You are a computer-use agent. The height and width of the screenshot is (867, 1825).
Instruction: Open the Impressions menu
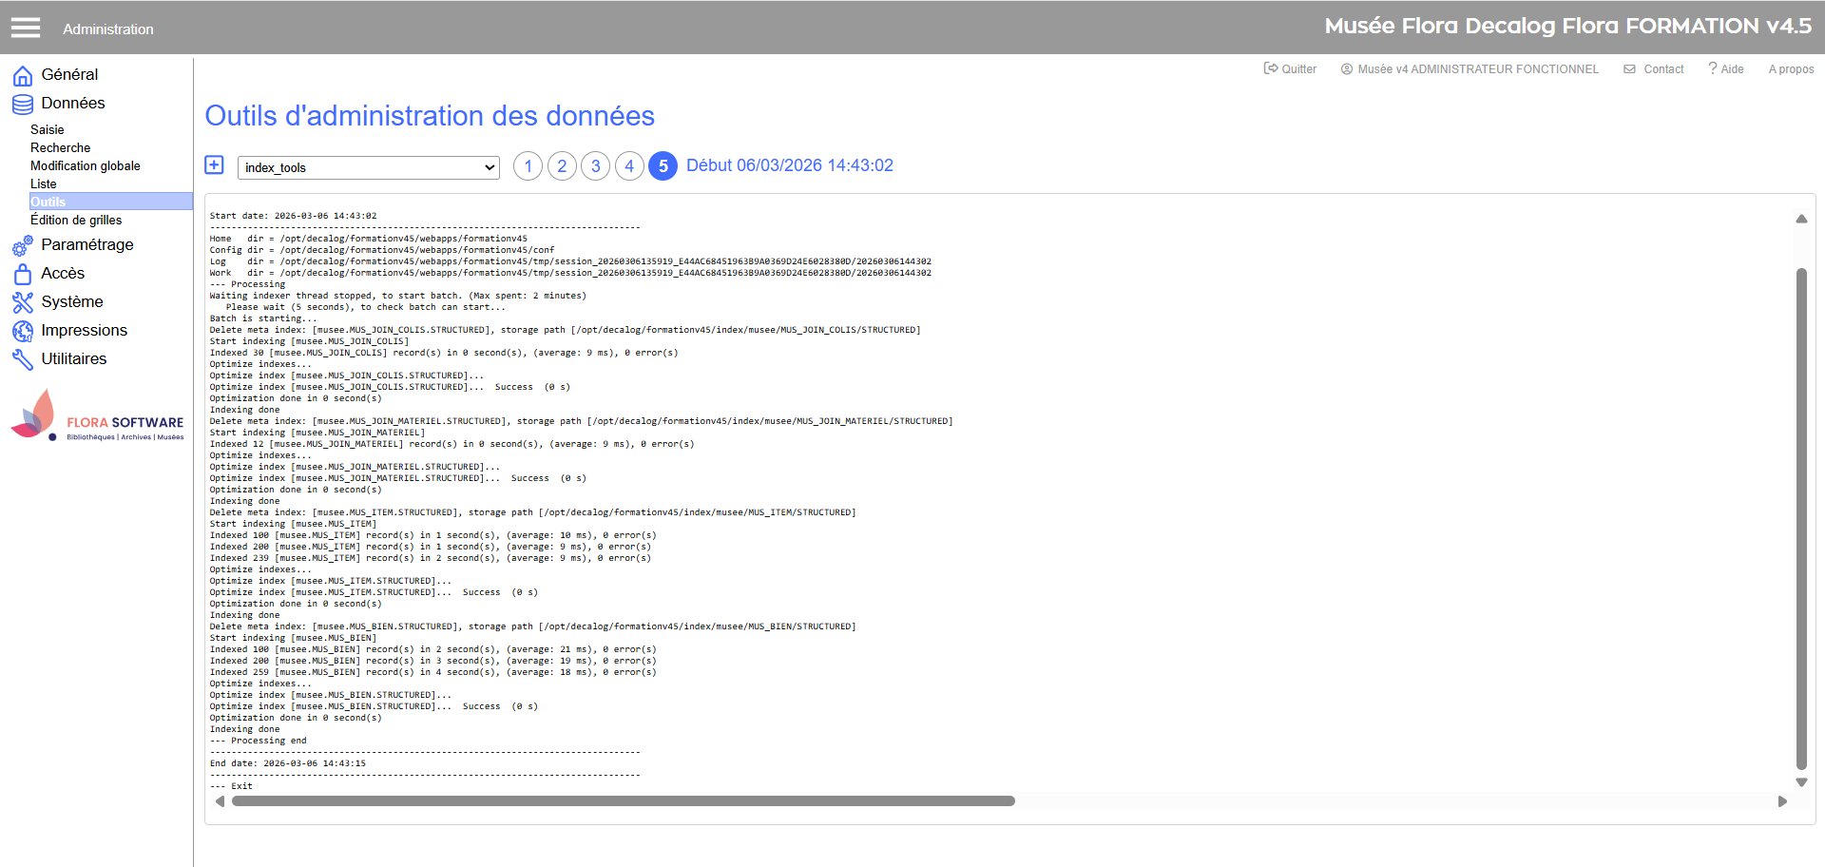pyautogui.click(x=84, y=331)
